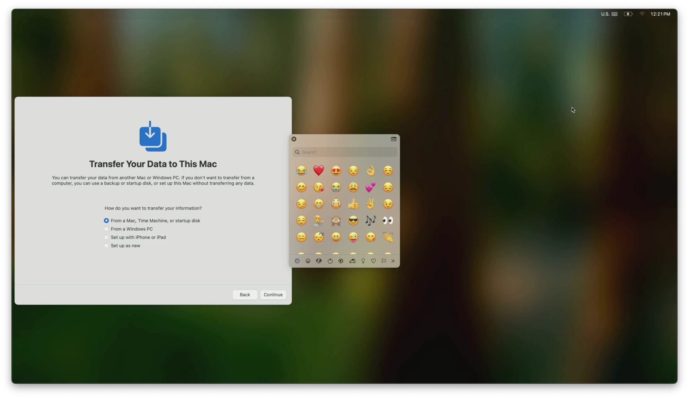Pick the tears of joy emoji
This screenshot has width=689, height=398.
(x=301, y=171)
